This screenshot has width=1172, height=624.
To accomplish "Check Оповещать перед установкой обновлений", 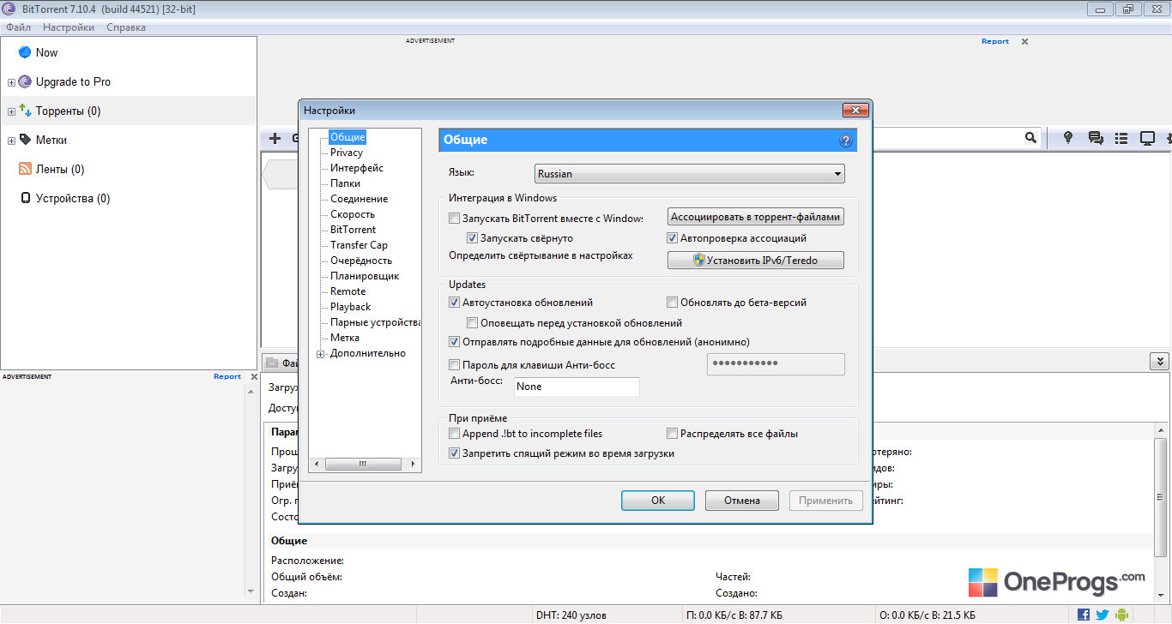I will (472, 323).
